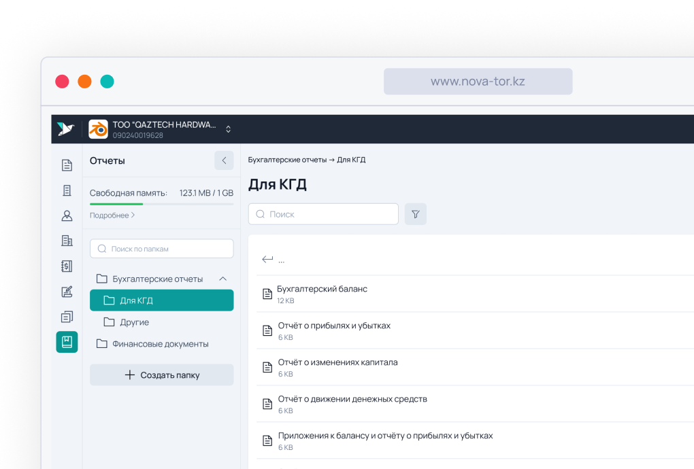Select the Для КГД folder
The width and height of the screenshot is (694, 469).
[x=161, y=300]
